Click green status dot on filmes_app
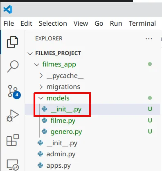This screenshot has width=162, height=171. tap(150, 64)
